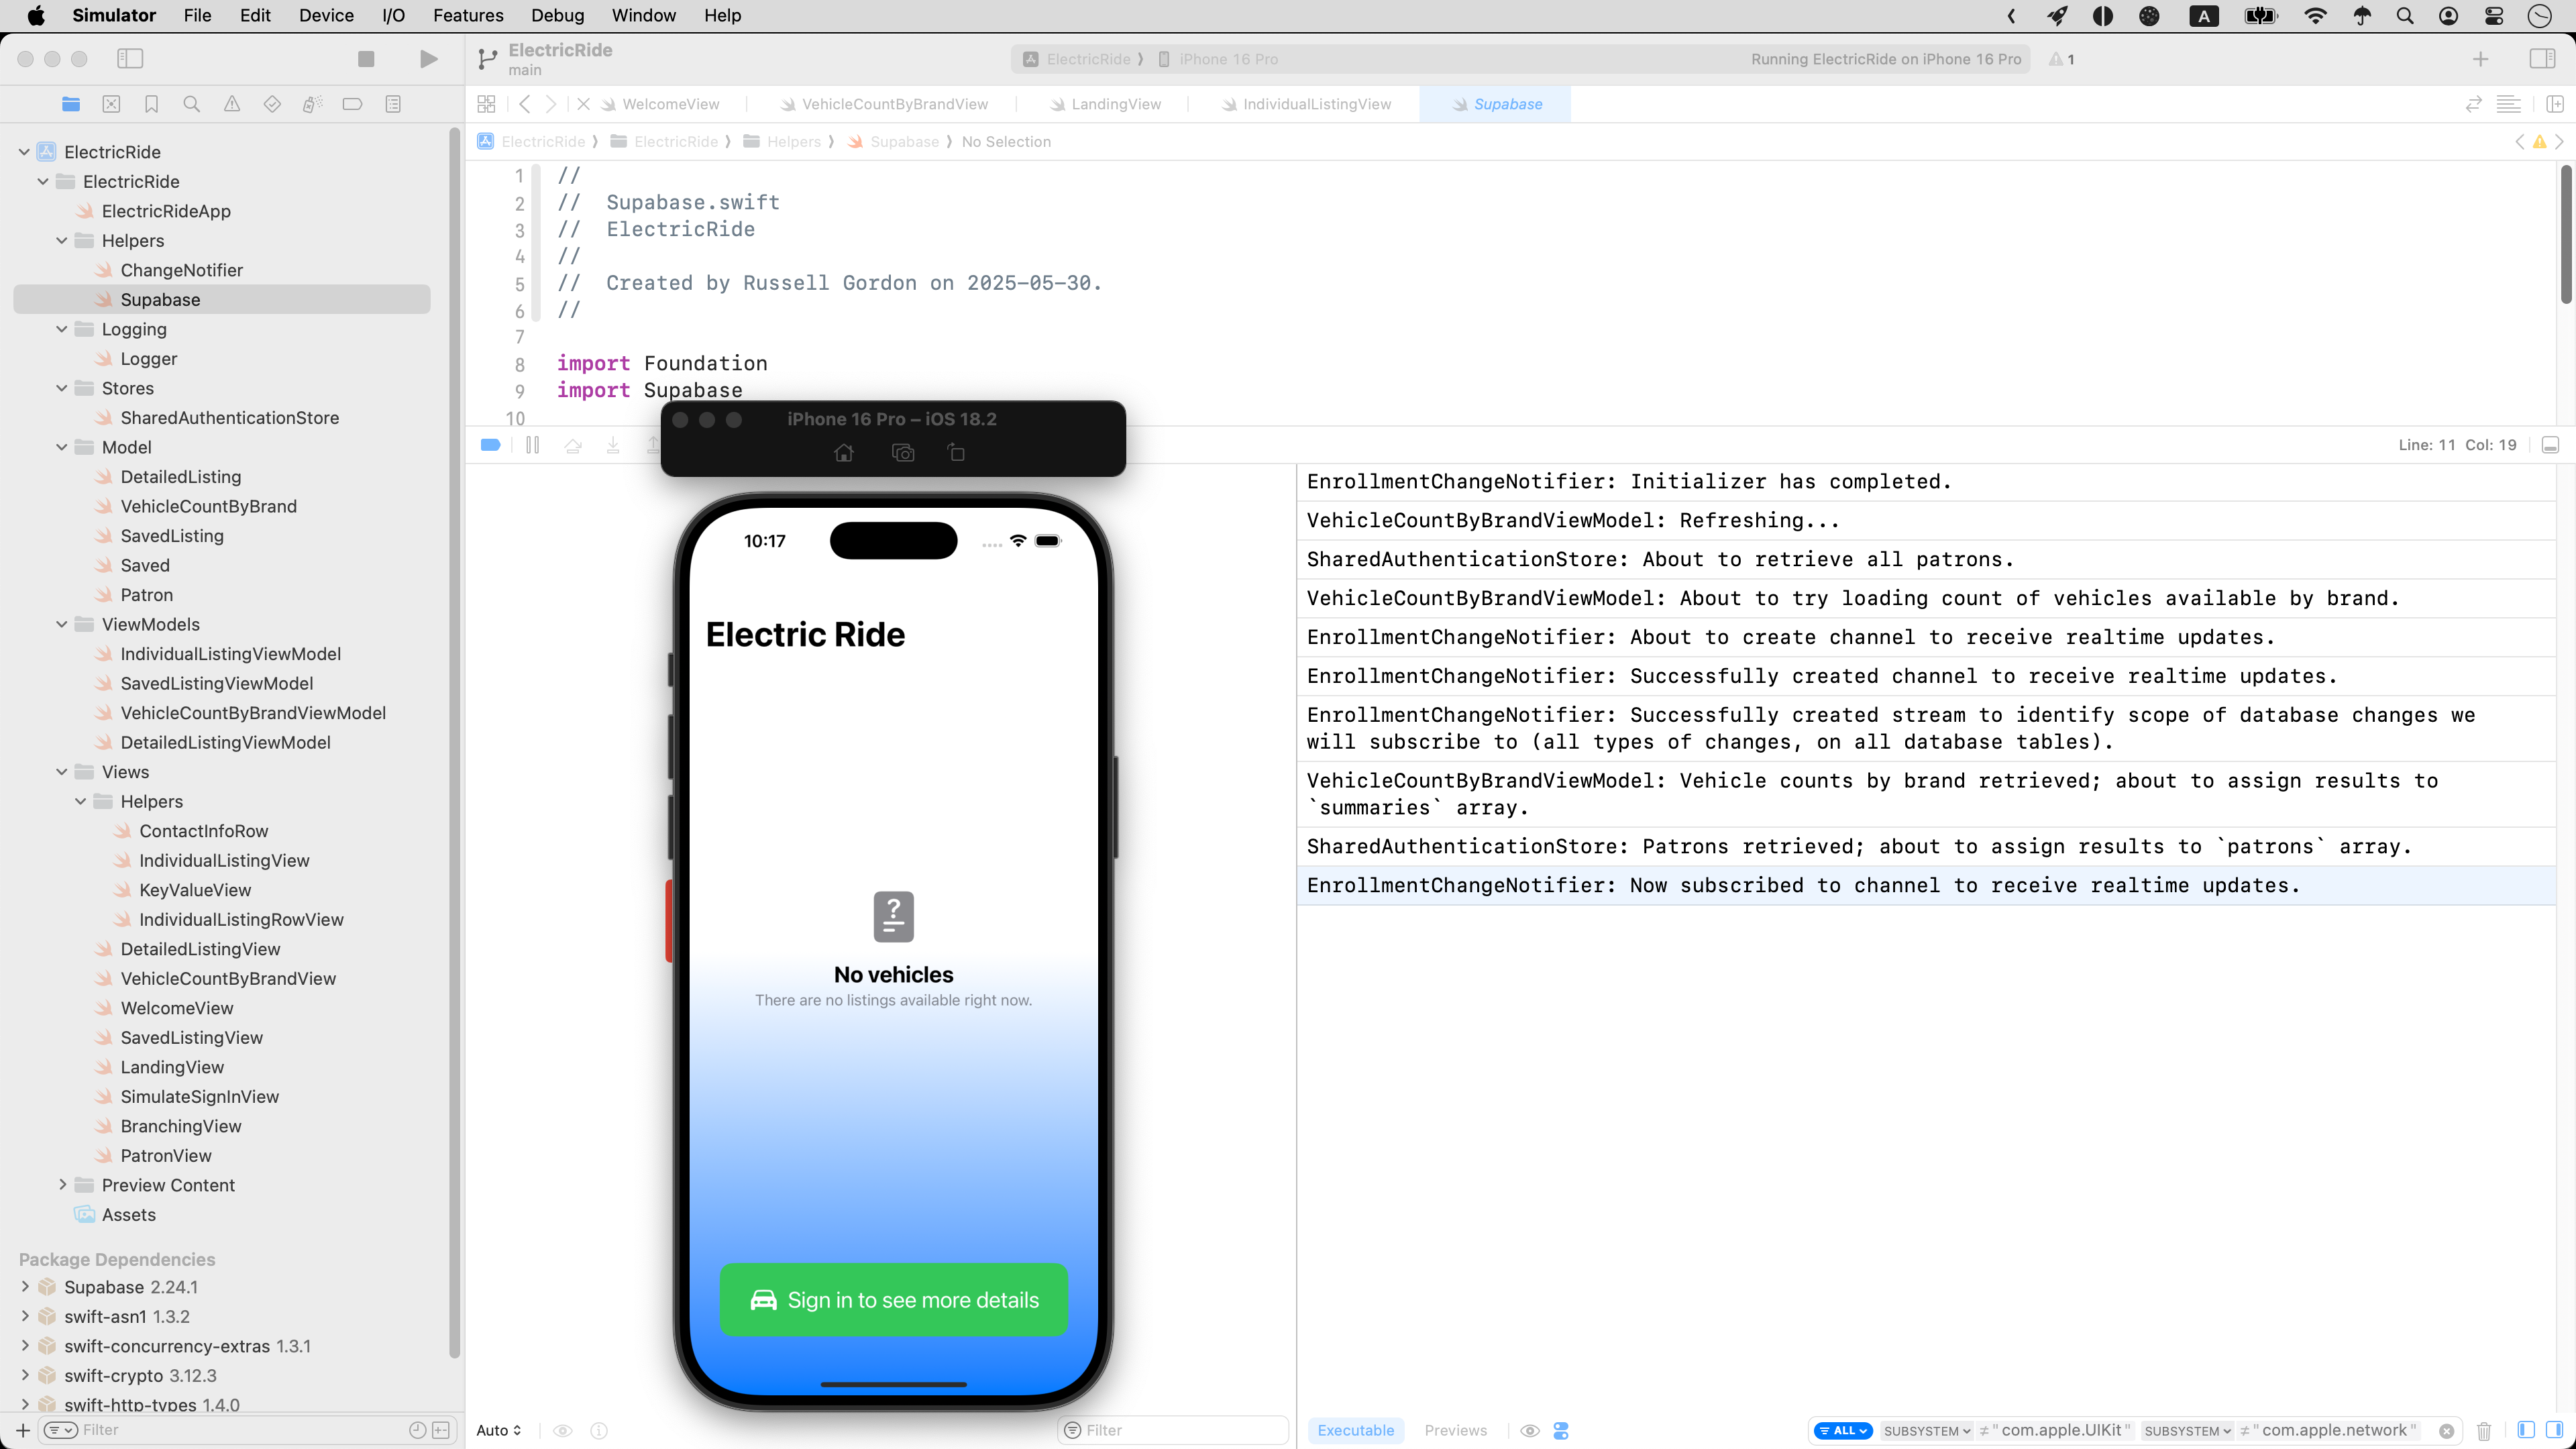Viewport: 2576px width, 1449px height.
Task: Open the Find navigator magnifier icon
Action: 191,104
